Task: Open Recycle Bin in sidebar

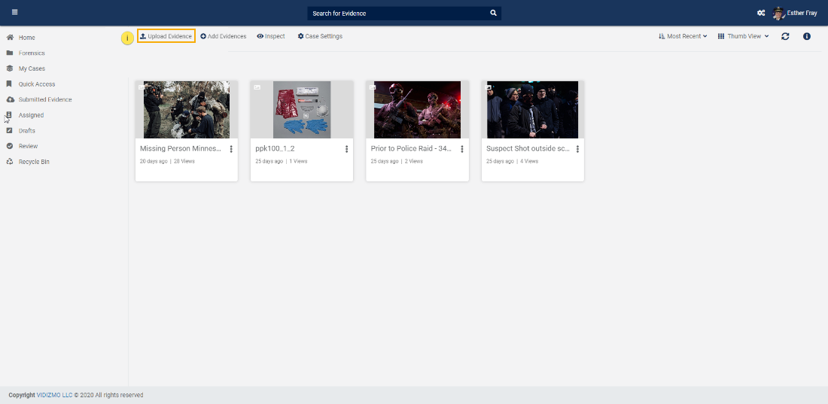Action: (34, 162)
